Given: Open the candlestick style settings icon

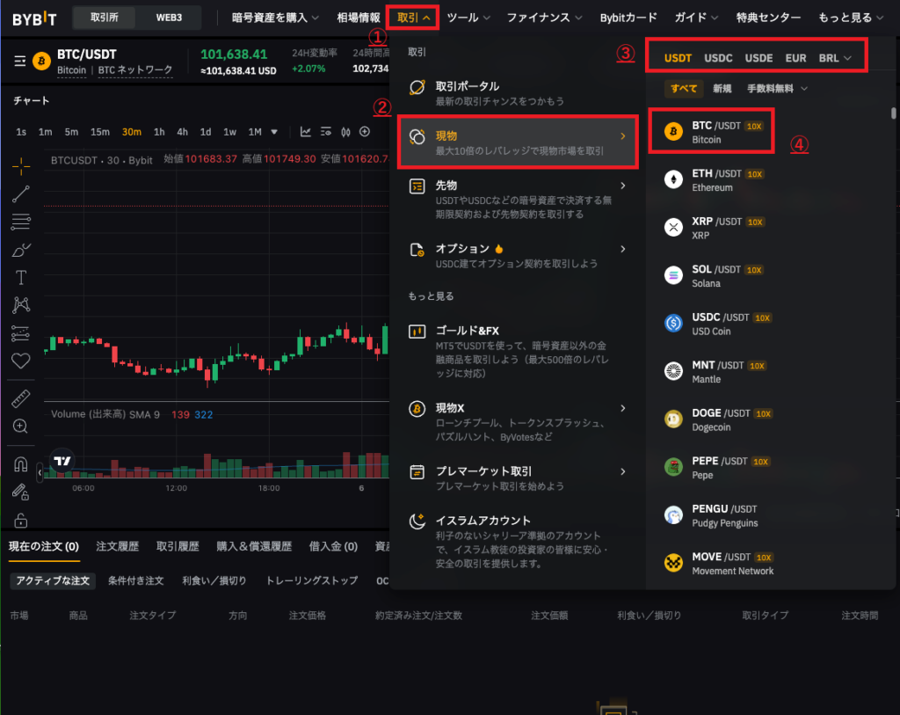Looking at the screenshot, I should (345, 132).
